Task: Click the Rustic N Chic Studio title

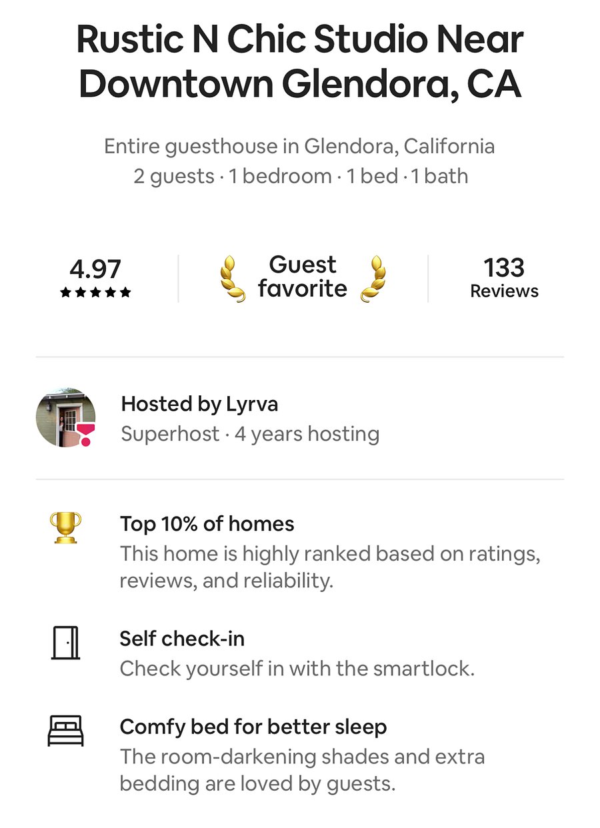Action: coord(300,61)
